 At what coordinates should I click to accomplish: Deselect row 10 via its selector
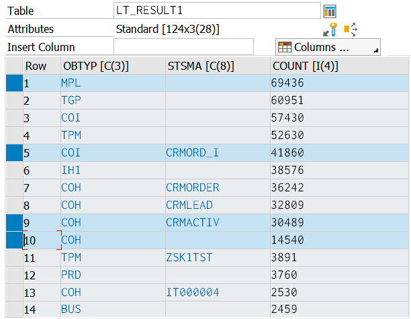click(14, 240)
